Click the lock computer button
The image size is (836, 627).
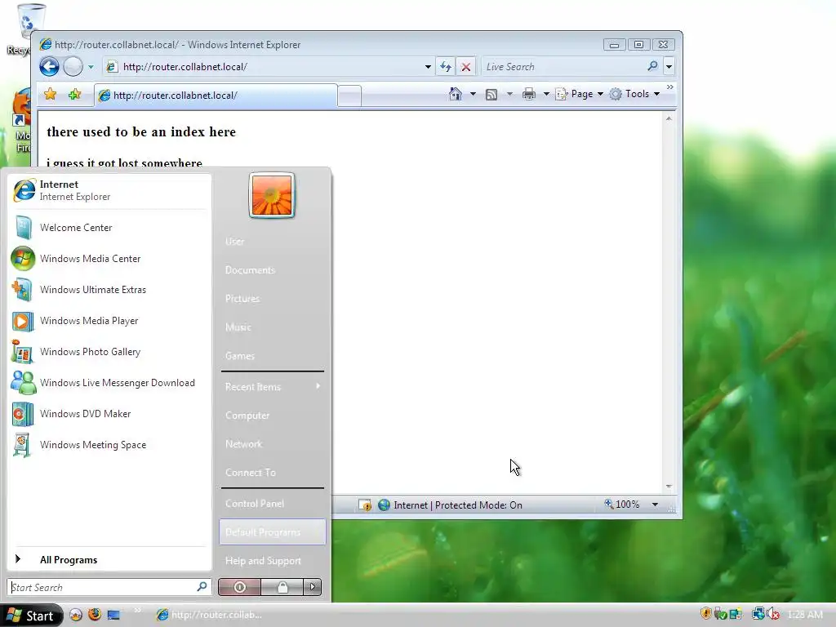282,587
